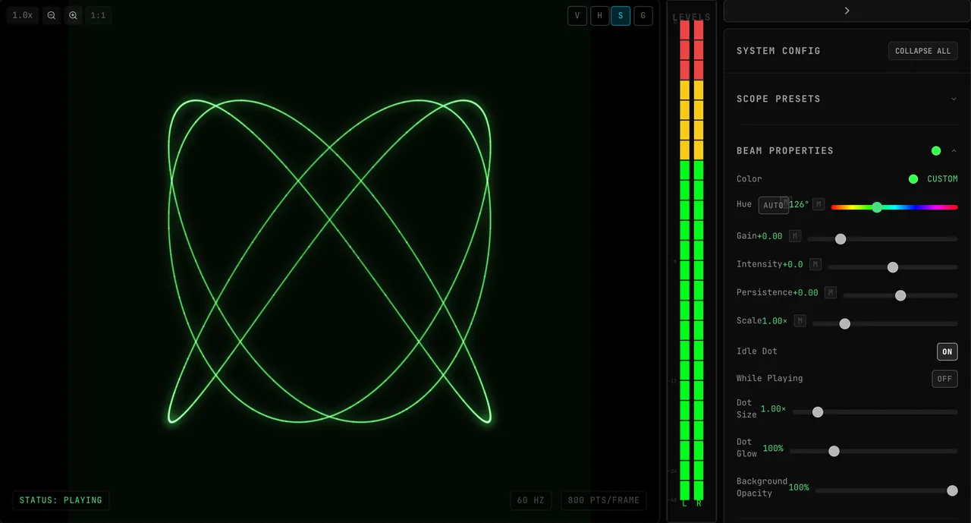The image size is (971, 523).
Task: Click the zoom out magnifier icon
Action: [52, 15]
